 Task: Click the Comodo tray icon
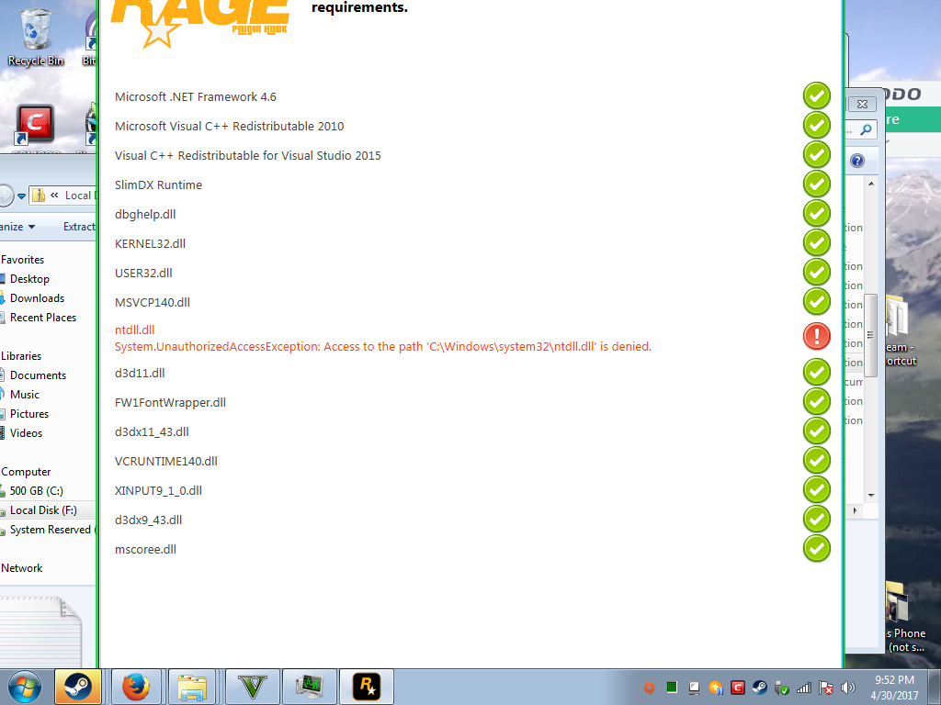coord(738,688)
